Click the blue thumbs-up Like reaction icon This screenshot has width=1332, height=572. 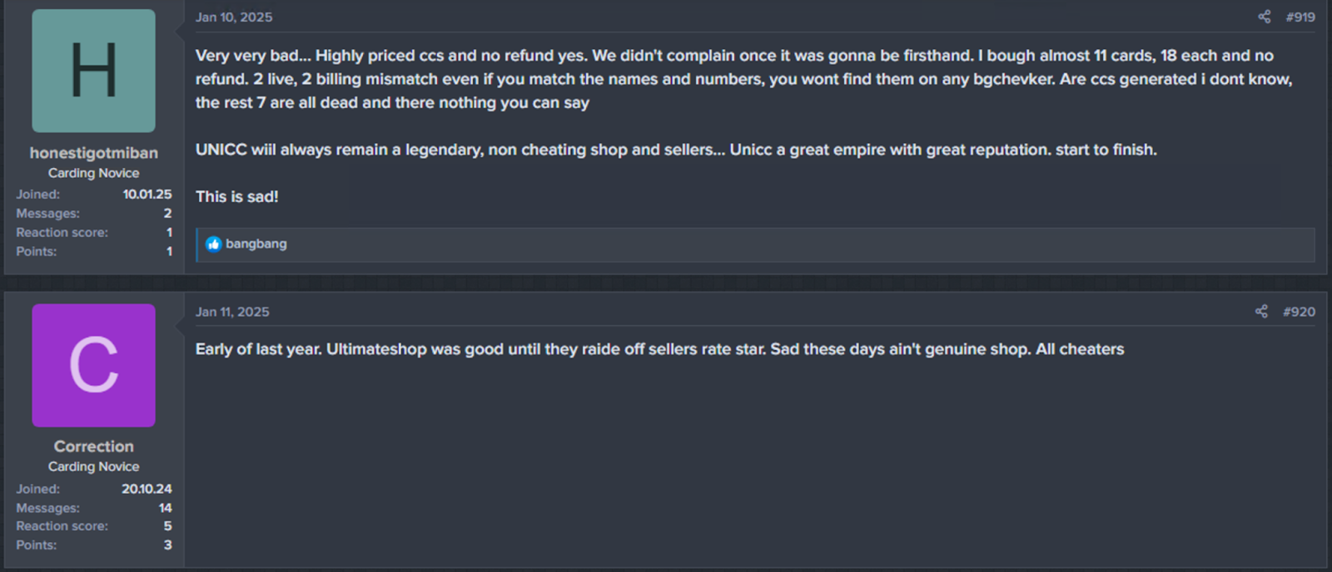(x=214, y=244)
